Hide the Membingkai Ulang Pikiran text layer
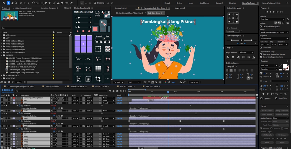This screenshot has width=291, height=149. 2,98
